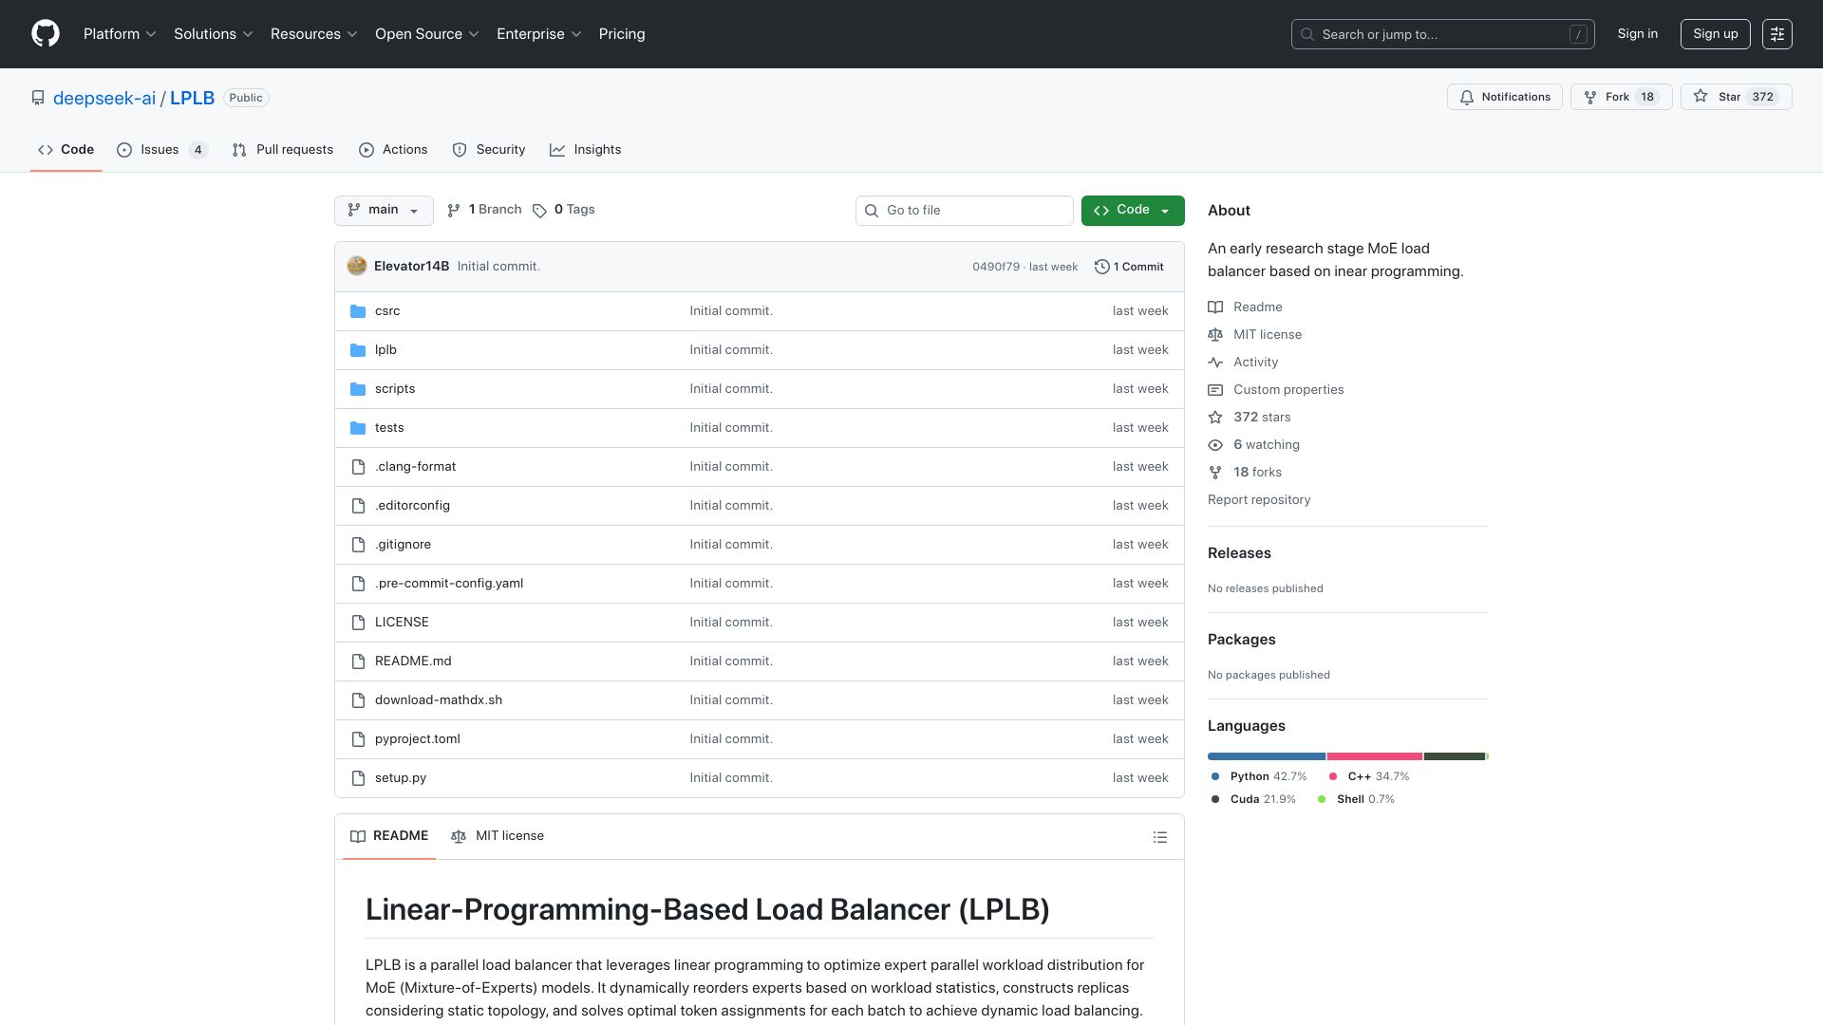Click the LICENSE file icon

358,623
